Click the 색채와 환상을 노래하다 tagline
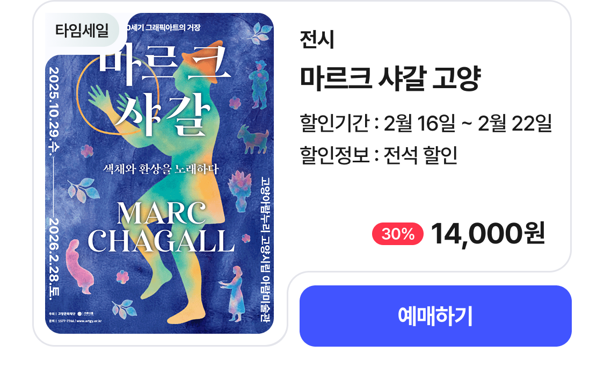 tap(161, 169)
